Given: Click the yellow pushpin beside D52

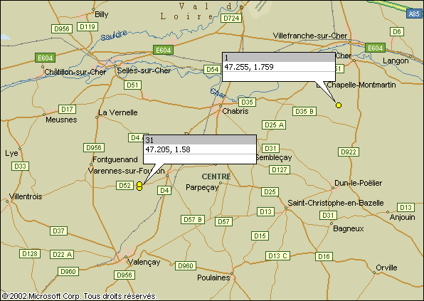Looking at the screenshot, I should 139,186.
